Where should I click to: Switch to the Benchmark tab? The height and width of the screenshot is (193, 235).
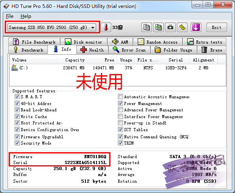click(x=28, y=50)
